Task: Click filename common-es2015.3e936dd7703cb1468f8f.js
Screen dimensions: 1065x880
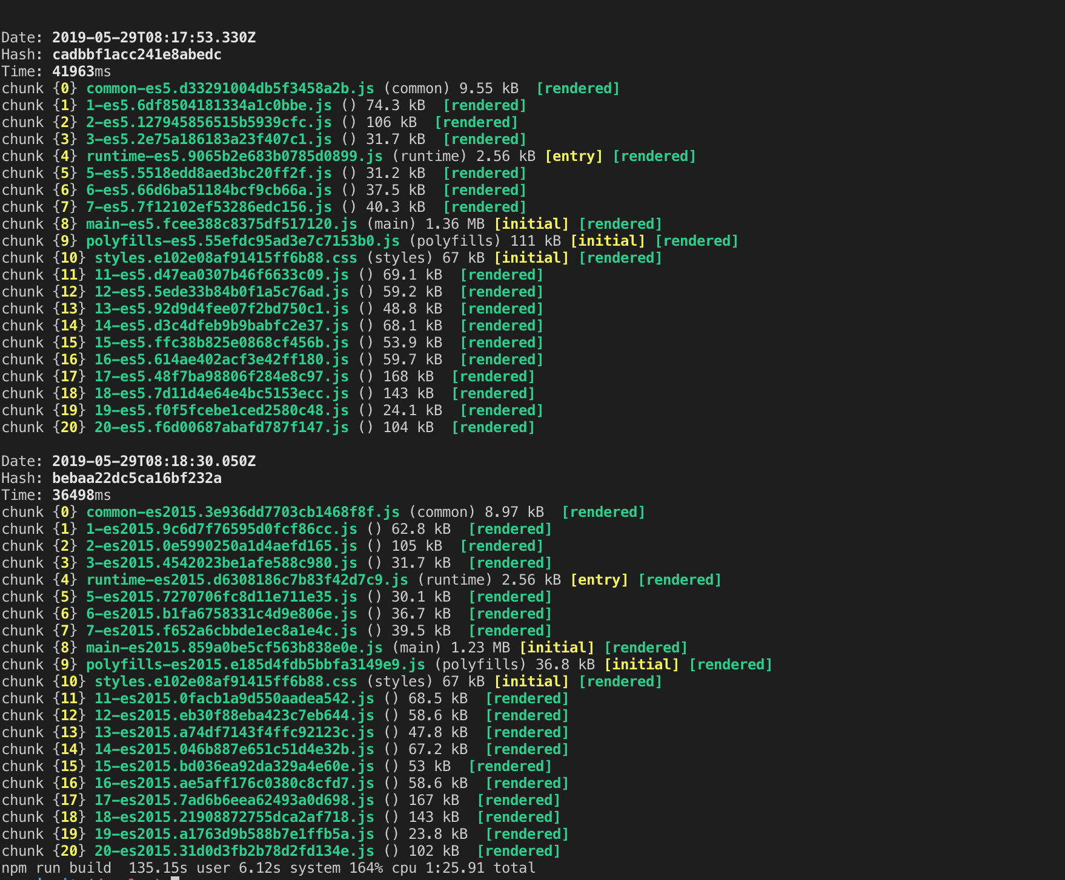Action: coord(243,512)
